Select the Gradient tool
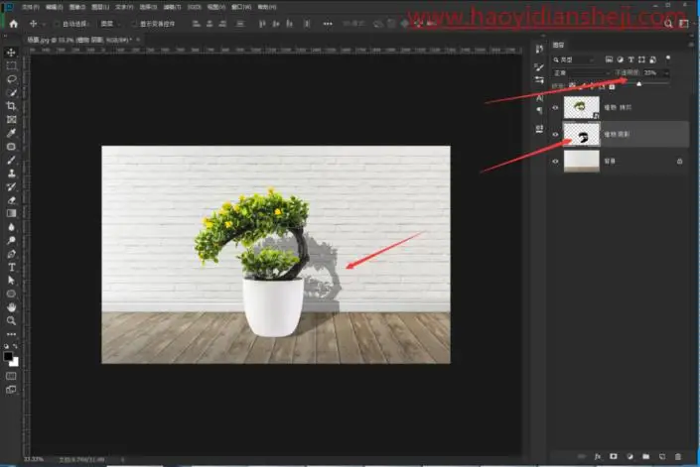This screenshot has width=700, height=467. [x=11, y=213]
